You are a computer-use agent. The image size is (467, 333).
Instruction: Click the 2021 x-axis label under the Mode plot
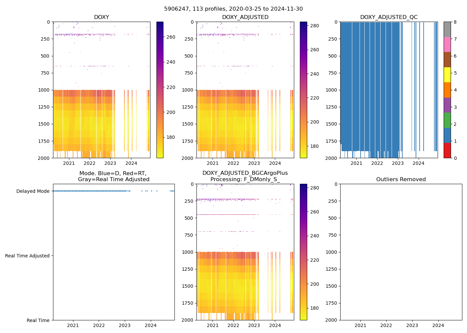point(73,325)
